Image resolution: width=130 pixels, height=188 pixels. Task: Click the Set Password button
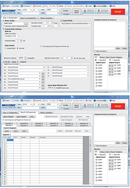point(83,120)
